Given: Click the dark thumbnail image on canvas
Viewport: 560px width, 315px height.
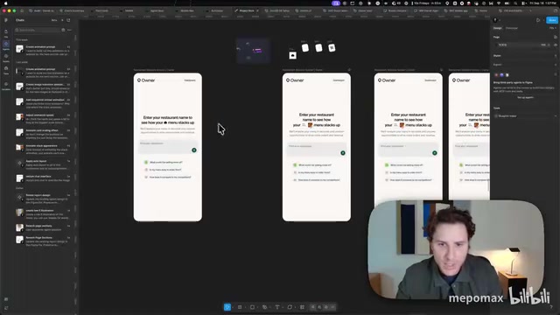Looking at the screenshot, I should 253,51.
